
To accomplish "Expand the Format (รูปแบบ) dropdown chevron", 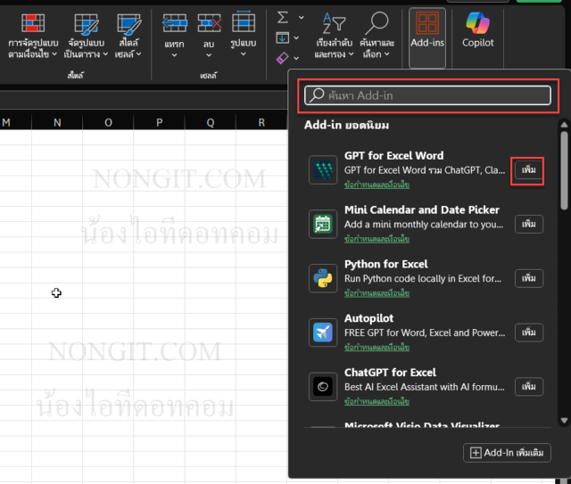I will coord(244,54).
